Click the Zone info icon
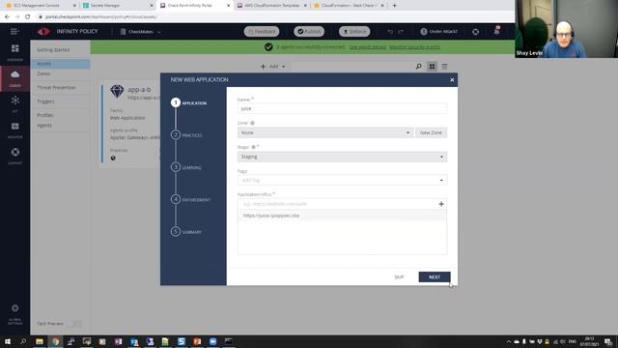 [x=253, y=123]
